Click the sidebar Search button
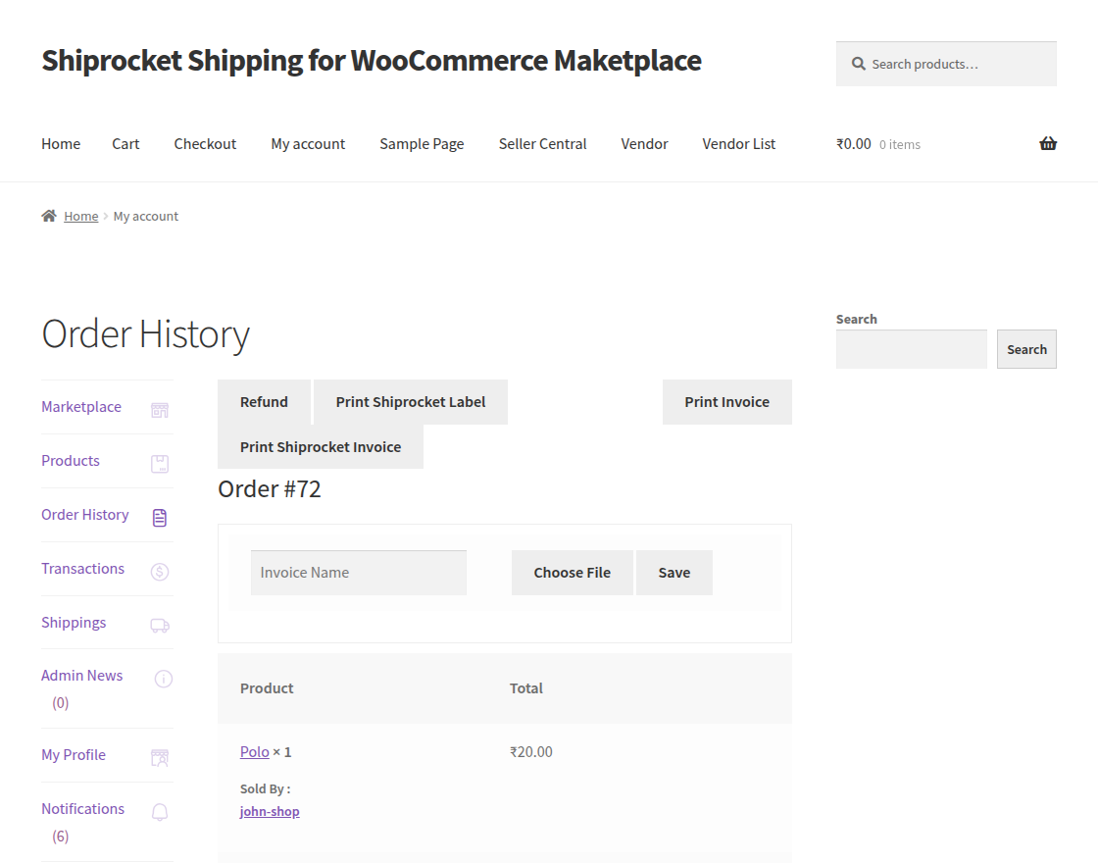1098x863 pixels. click(1026, 349)
